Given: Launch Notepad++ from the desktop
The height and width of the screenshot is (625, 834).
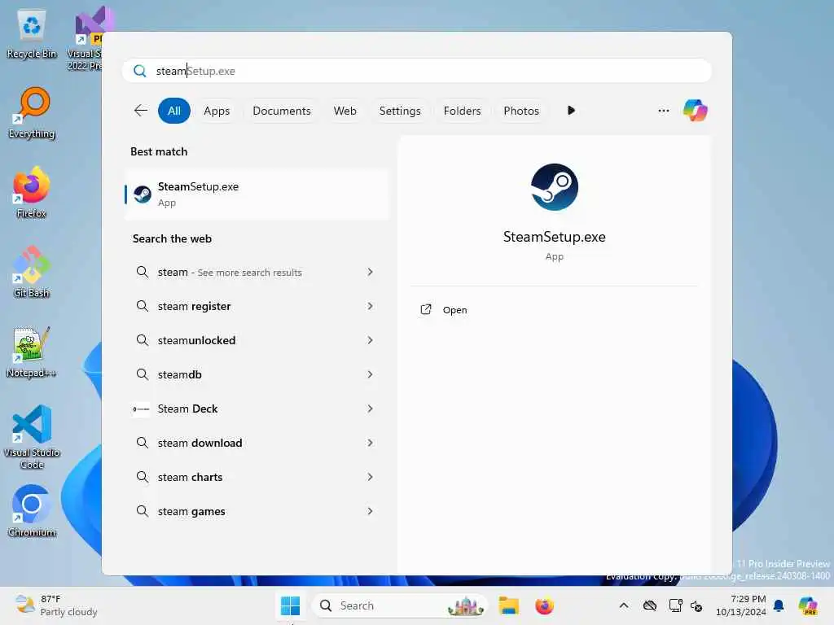Looking at the screenshot, I should point(32,352).
